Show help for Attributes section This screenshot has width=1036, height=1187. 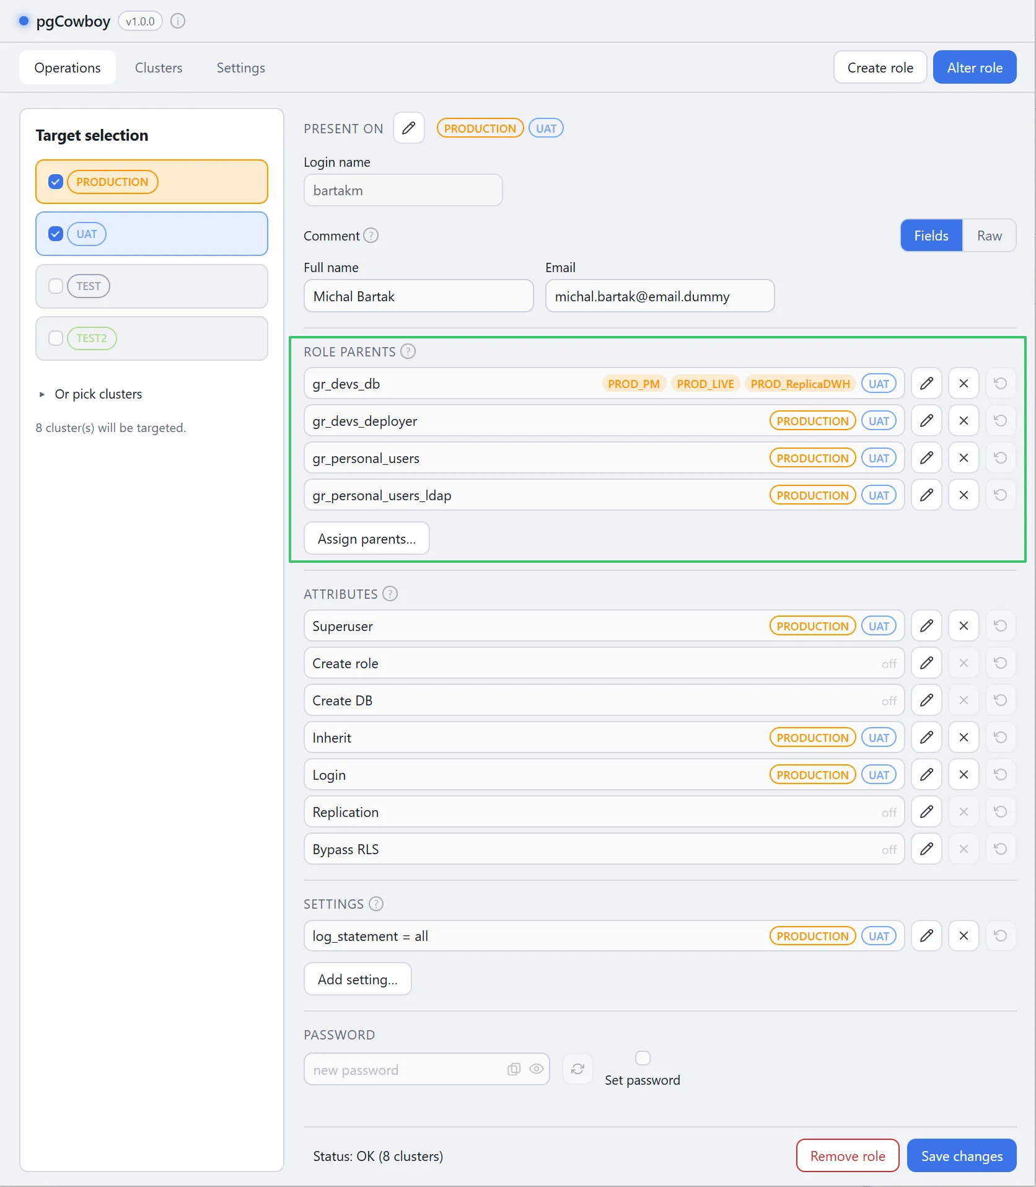tap(390, 594)
